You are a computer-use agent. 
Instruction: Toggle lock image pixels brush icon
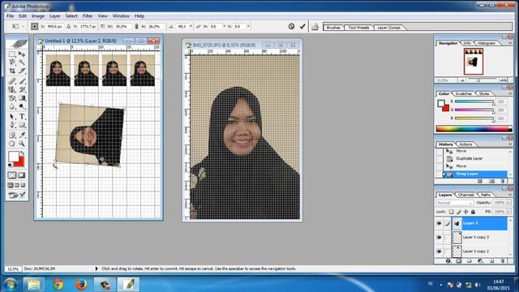point(458,212)
